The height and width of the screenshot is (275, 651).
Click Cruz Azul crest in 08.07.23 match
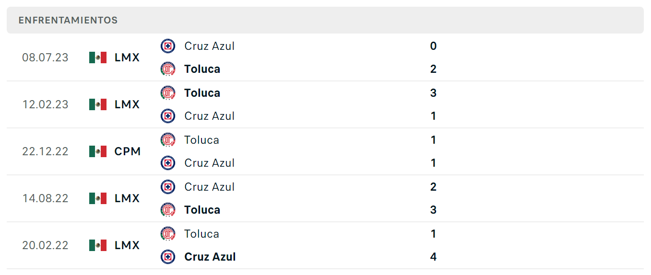click(x=168, y=46)
